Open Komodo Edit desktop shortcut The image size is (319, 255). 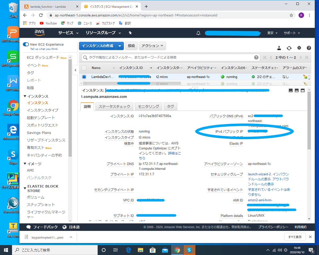coord(13,205)
